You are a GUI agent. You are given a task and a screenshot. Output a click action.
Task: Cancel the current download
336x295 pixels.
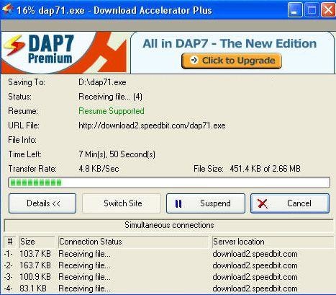(290, 203)
